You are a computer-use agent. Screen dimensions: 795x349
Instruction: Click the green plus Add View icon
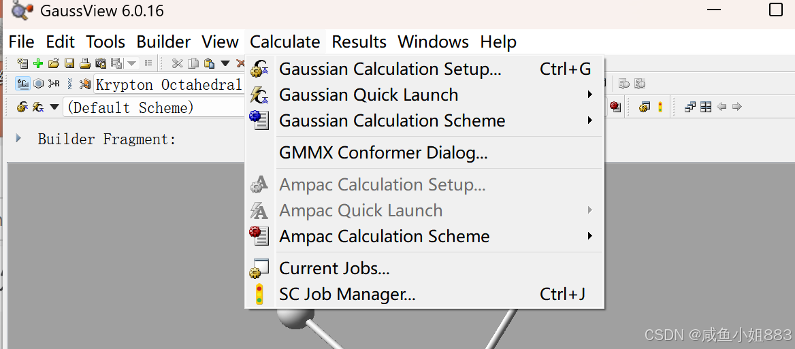tap(38, 63)
